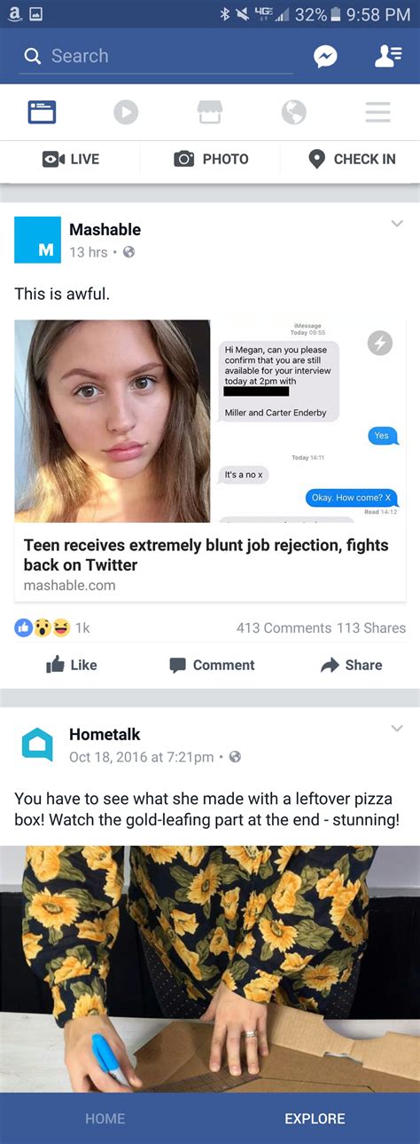Viewport: 420px width, 1144px height.
Task: Tap the Comment button on Mashable post
Action: tap(212, 665)
